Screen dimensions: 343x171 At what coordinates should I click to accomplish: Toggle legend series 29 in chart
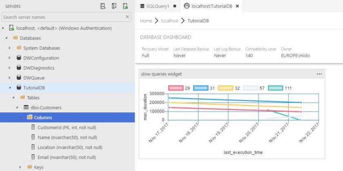(176, 88)
